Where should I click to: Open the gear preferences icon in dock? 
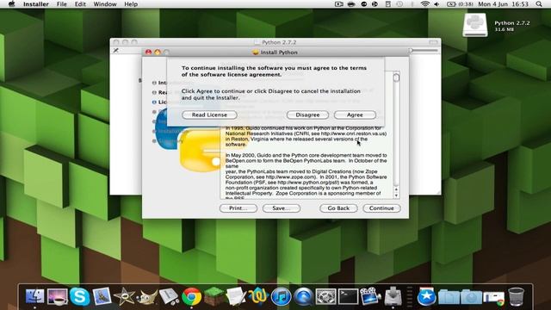(x=325, y=296)
